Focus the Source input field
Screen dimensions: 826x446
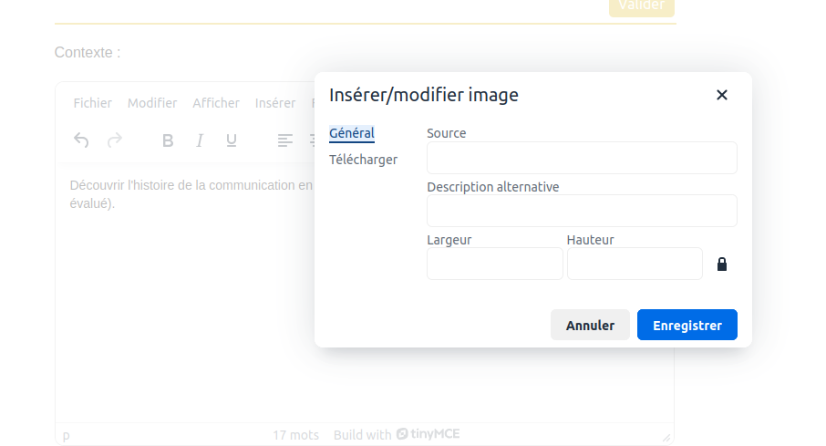(x=582, y=158)
